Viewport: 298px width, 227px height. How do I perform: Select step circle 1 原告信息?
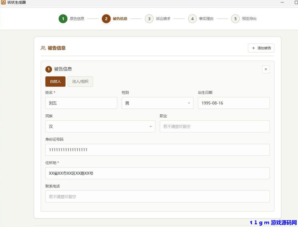pos(63,19)
